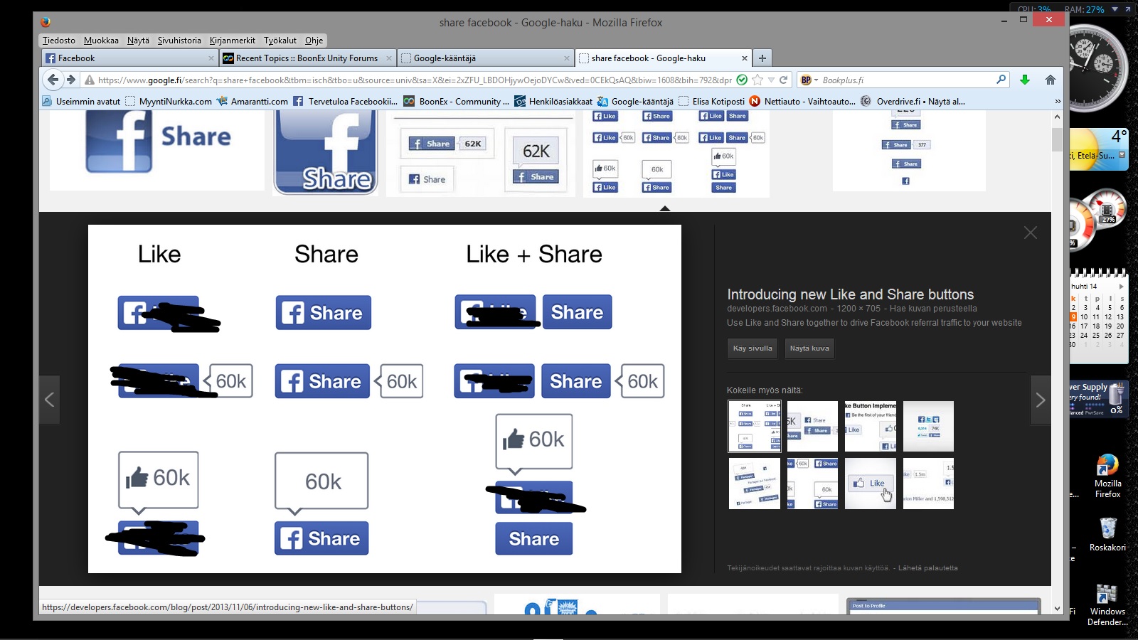
Task: Open the Tiedosto menu
Action: point(59,41)
